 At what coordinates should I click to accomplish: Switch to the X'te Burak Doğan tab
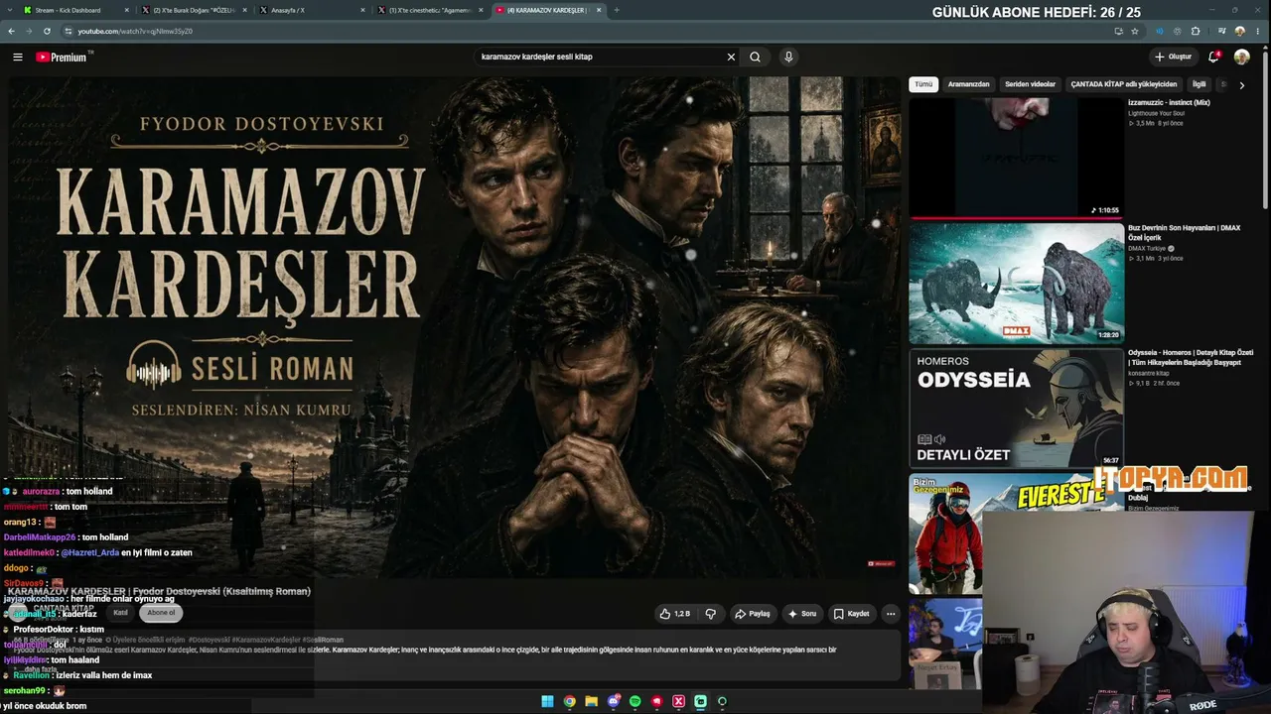pos(194,10)
